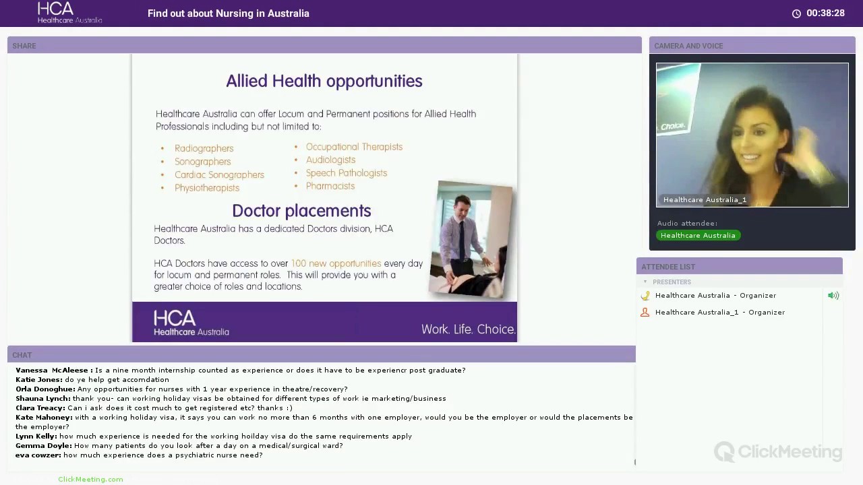Image resolution: width=863 pixels, height=485 pixels.
Task: Click 'Cardiac Sonographers' bullet on the slide
Action: [219, 174]
